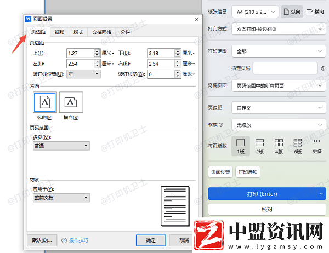This screenshot has width=329, height=253.
Task: Click the 打印选项 button
Action: point(248,172)
